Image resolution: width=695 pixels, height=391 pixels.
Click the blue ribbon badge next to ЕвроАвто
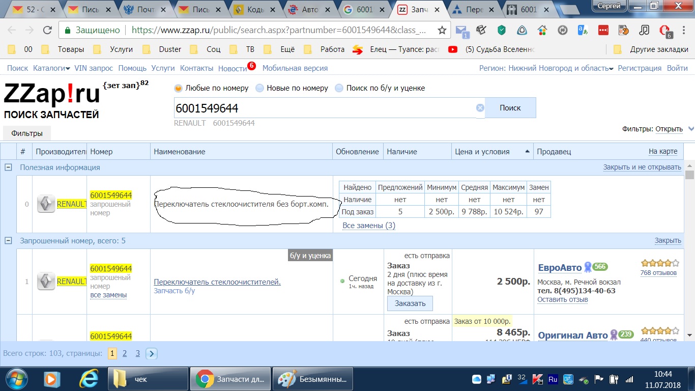588,267
